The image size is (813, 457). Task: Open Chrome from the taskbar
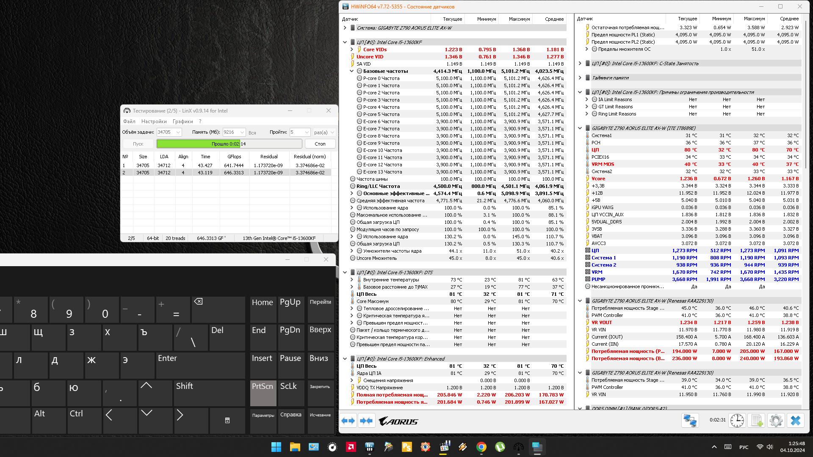(481, 447)
